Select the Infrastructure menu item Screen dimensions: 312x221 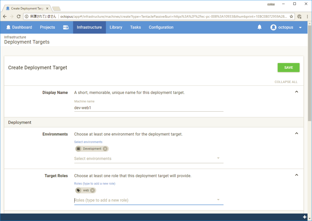[x=89, y=27]
